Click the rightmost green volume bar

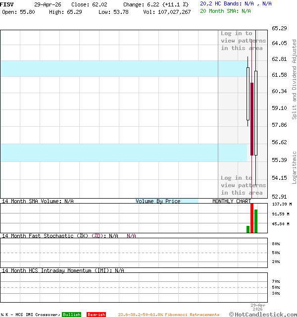(256, 221)
